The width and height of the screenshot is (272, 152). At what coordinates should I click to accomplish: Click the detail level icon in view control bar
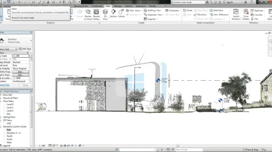coord(50,145)
